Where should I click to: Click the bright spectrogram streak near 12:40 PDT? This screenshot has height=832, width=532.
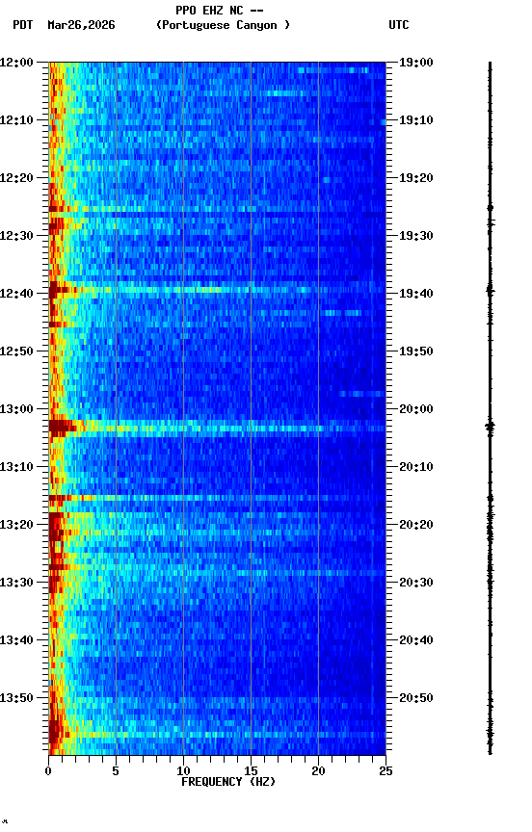[x=217, y=290]
